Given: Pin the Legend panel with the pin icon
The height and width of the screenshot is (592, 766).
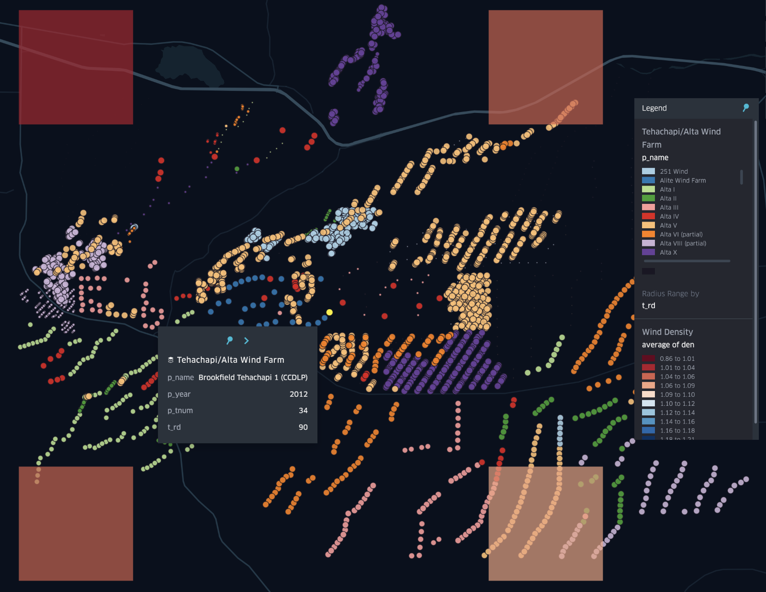Looking at the screenshot, I should point(745,108).
